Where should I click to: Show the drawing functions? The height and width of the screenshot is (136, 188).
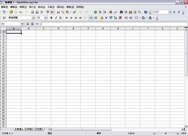pyautogui.click(x=115, y=12)
